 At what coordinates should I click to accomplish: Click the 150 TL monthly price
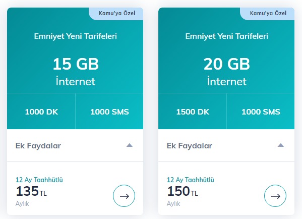click(183, 191)
